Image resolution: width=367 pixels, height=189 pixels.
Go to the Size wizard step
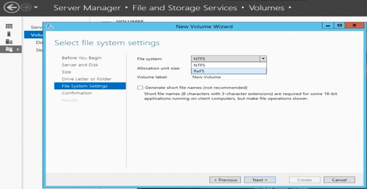[x=66, y=72]
